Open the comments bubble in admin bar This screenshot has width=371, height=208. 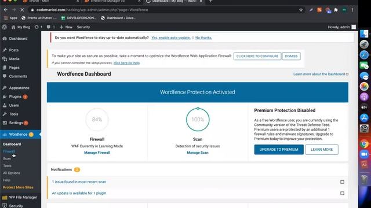[51, 27]
